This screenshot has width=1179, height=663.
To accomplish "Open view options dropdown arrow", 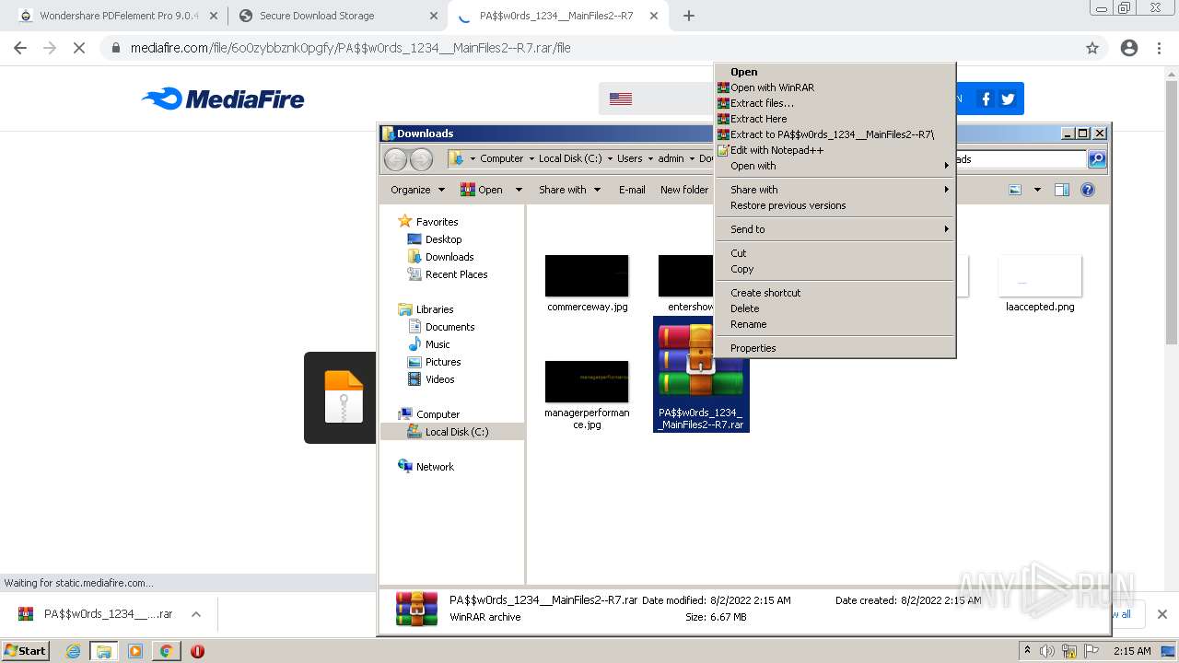I will pos(1037,190).
